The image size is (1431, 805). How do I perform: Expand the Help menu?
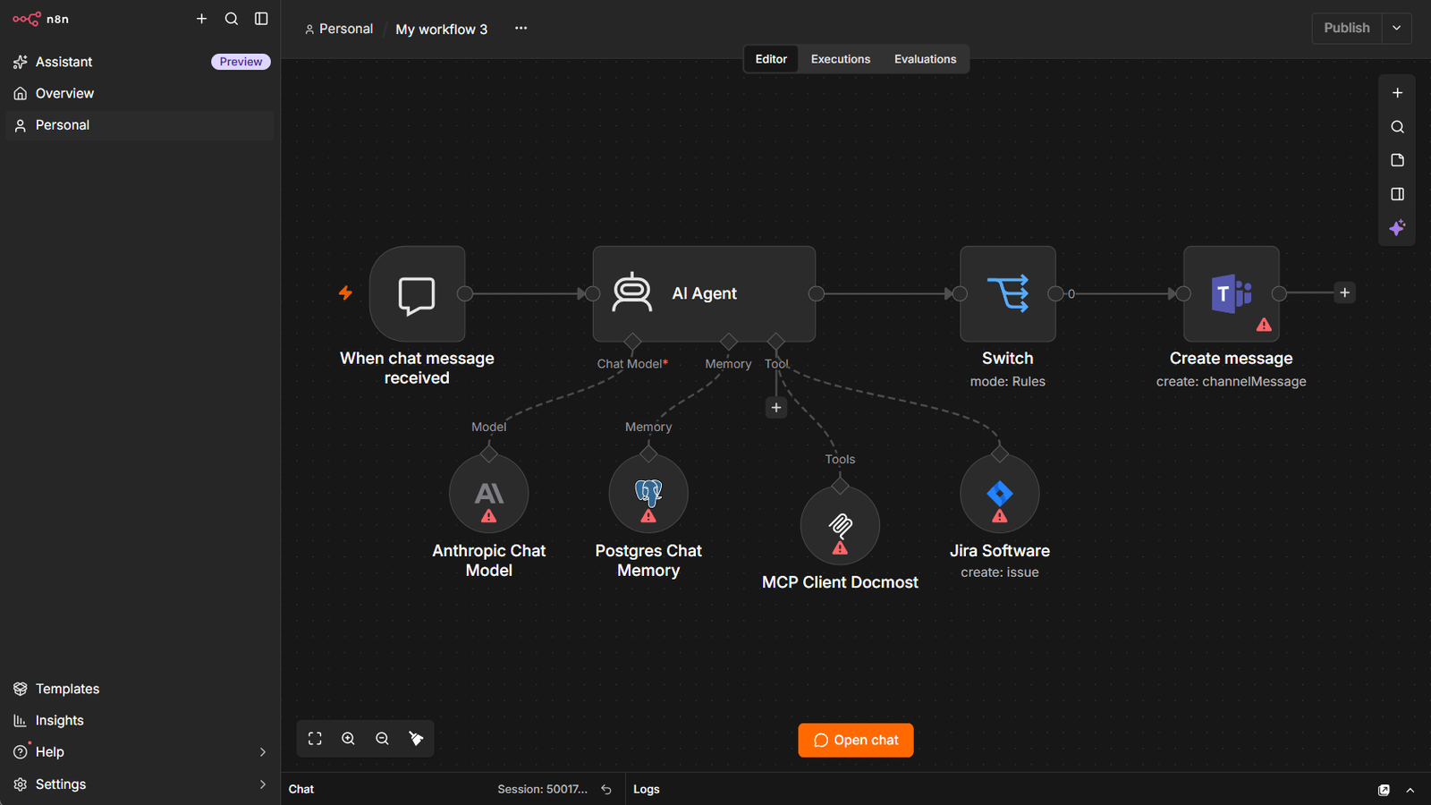[140, 752]
